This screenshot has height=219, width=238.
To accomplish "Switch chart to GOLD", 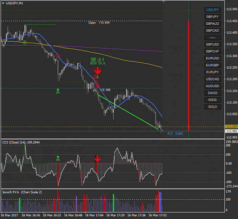I will (212, 107).
